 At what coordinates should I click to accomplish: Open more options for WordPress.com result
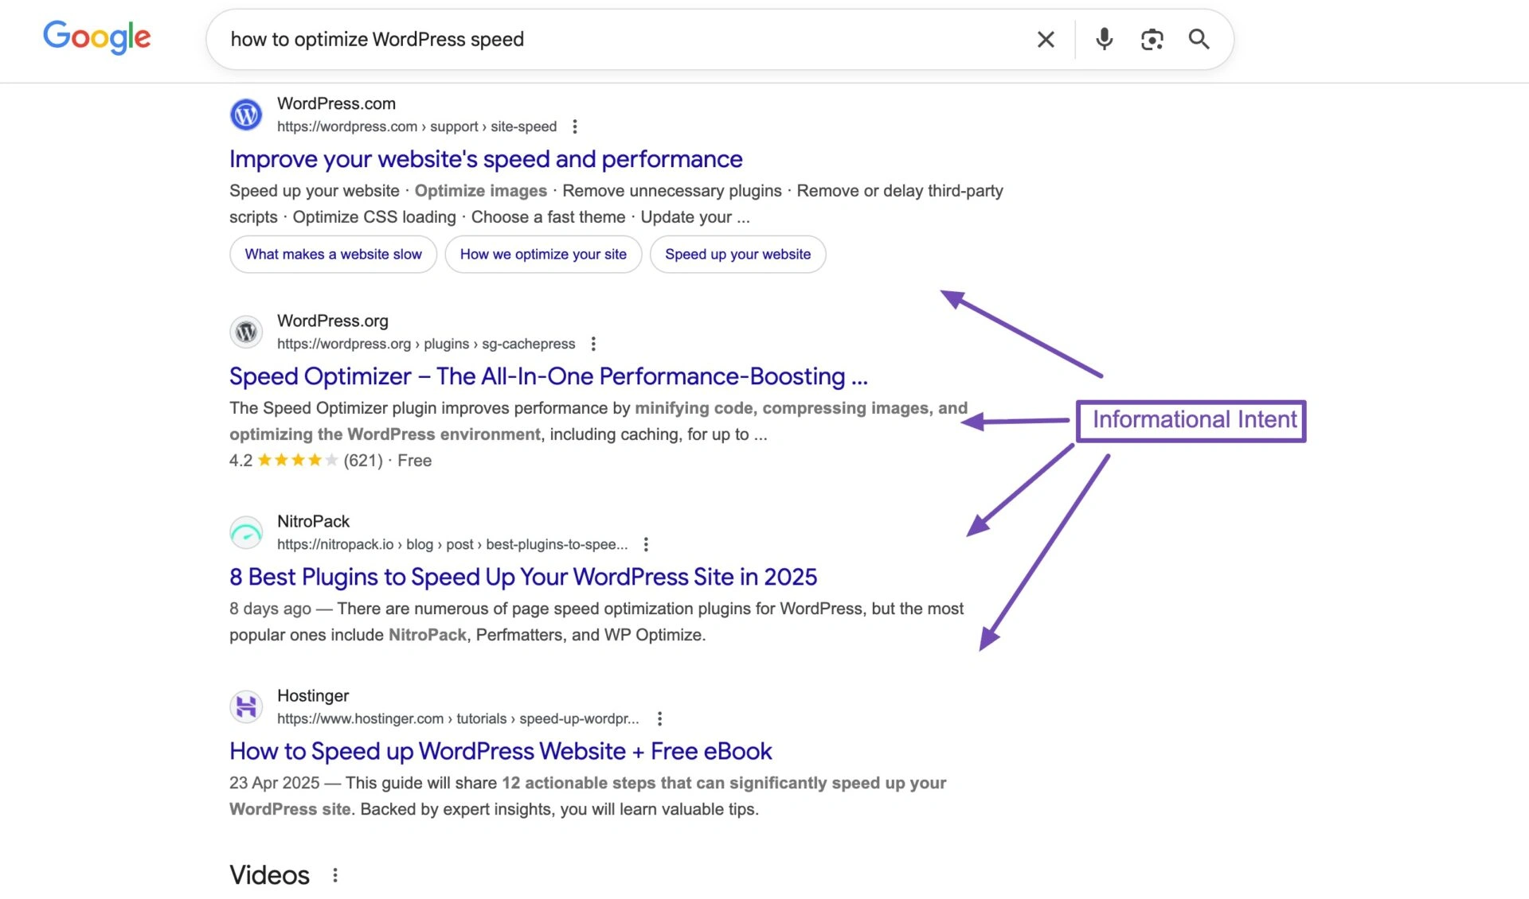575,126
